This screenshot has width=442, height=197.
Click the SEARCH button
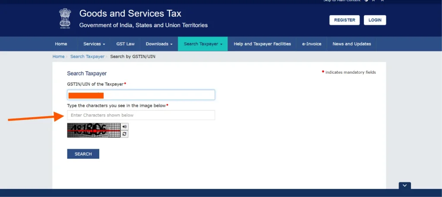pos(83,154)
